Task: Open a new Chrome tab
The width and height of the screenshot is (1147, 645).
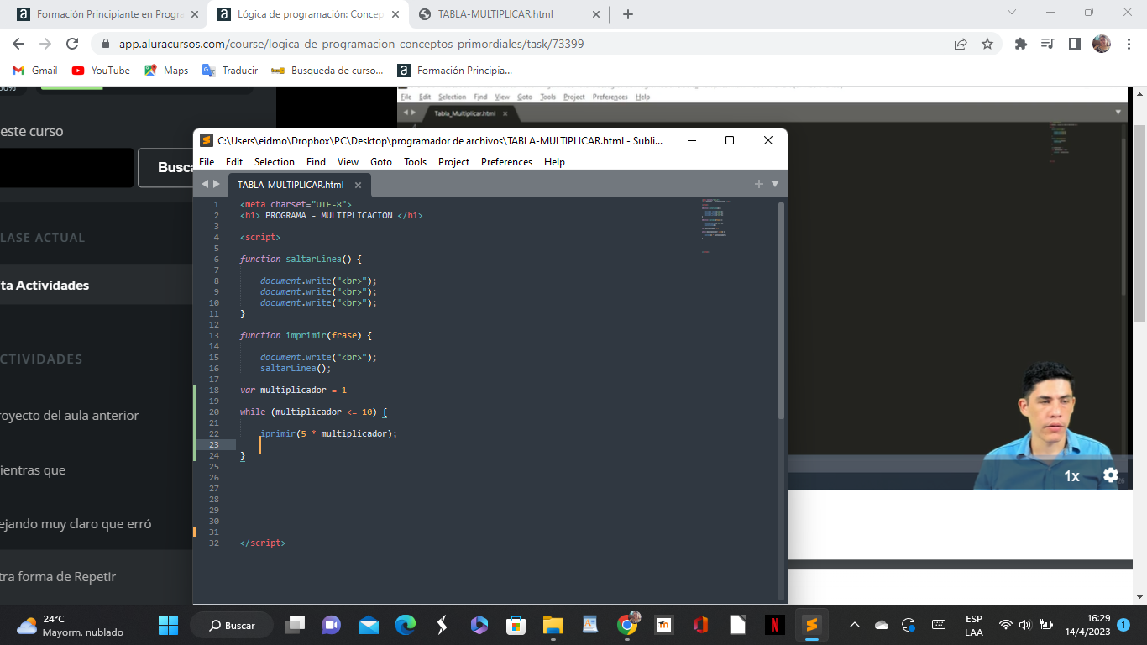Action: click(628, 14)
